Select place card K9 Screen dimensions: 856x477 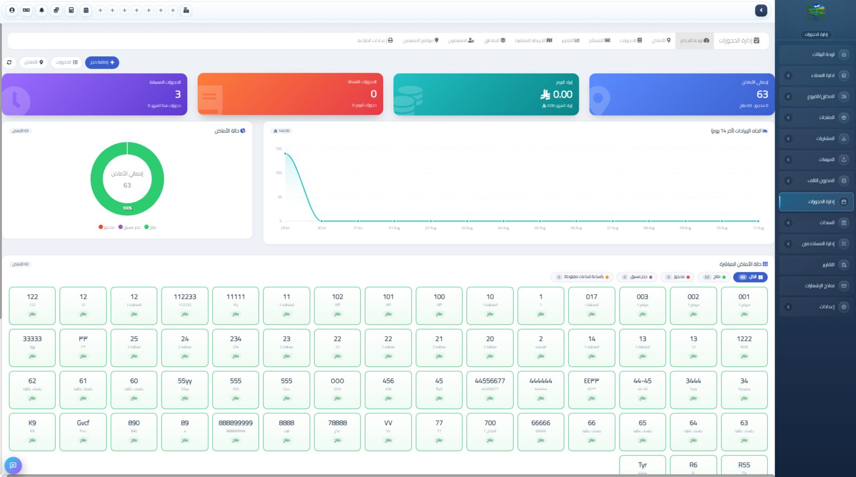coord(32,432)
